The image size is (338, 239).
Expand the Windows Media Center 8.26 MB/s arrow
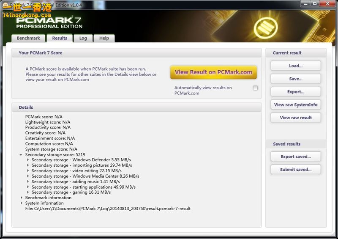tap(28, 176)
